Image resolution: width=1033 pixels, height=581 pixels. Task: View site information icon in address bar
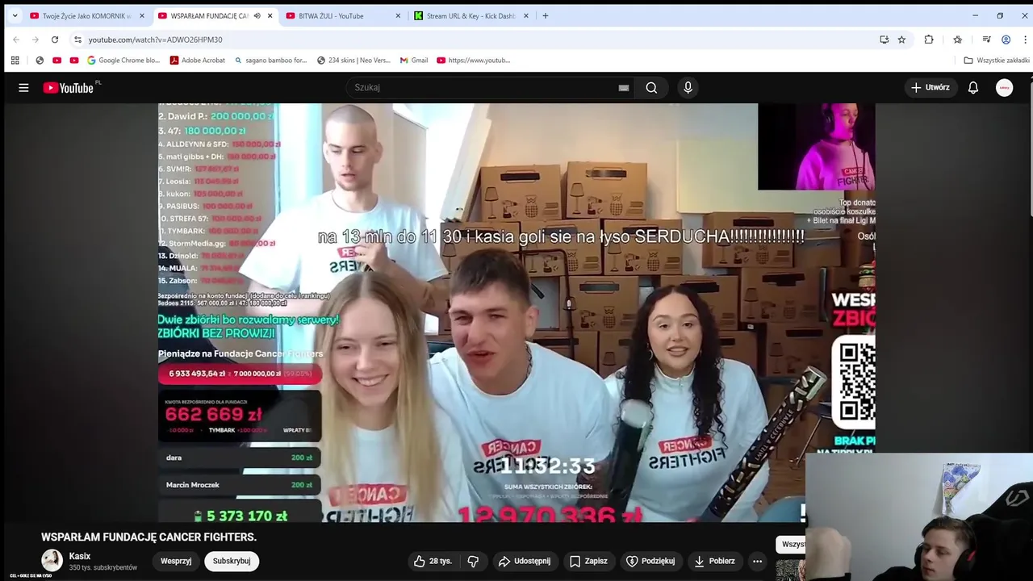pyautogui.click(x=77, y=40)
